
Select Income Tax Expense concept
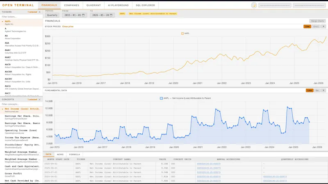pos(21,139)
